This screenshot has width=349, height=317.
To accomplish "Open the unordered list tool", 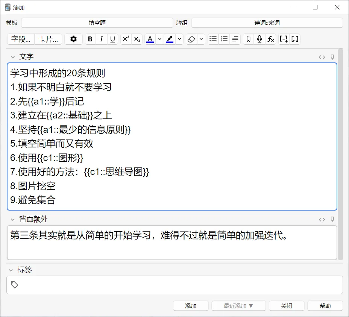I will point(212,39).
